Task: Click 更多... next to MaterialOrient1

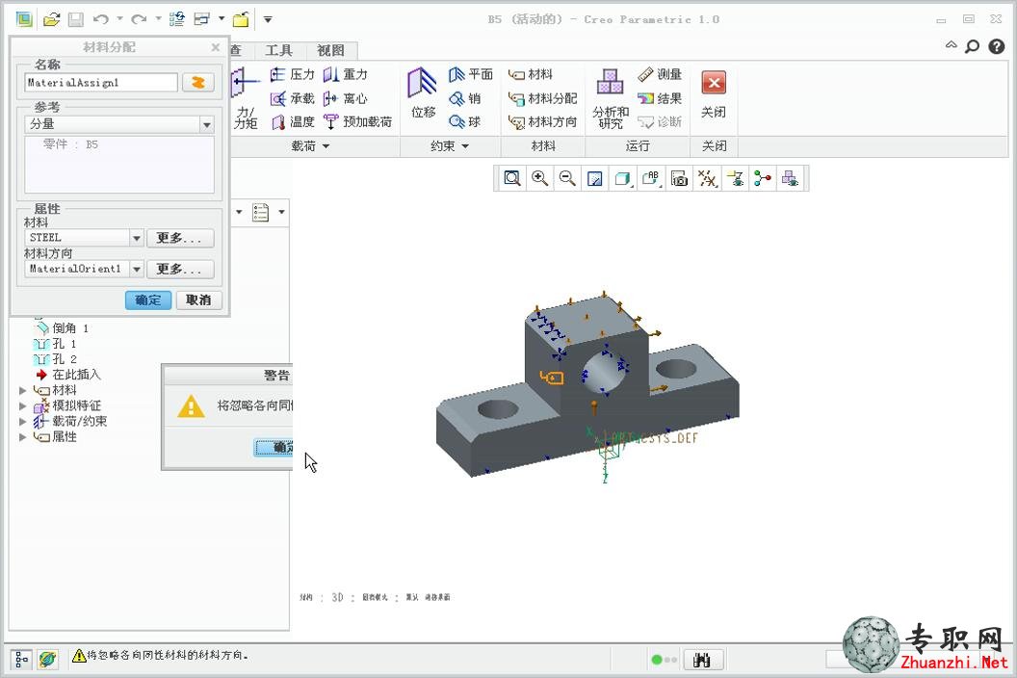Action: coord(180,269)
